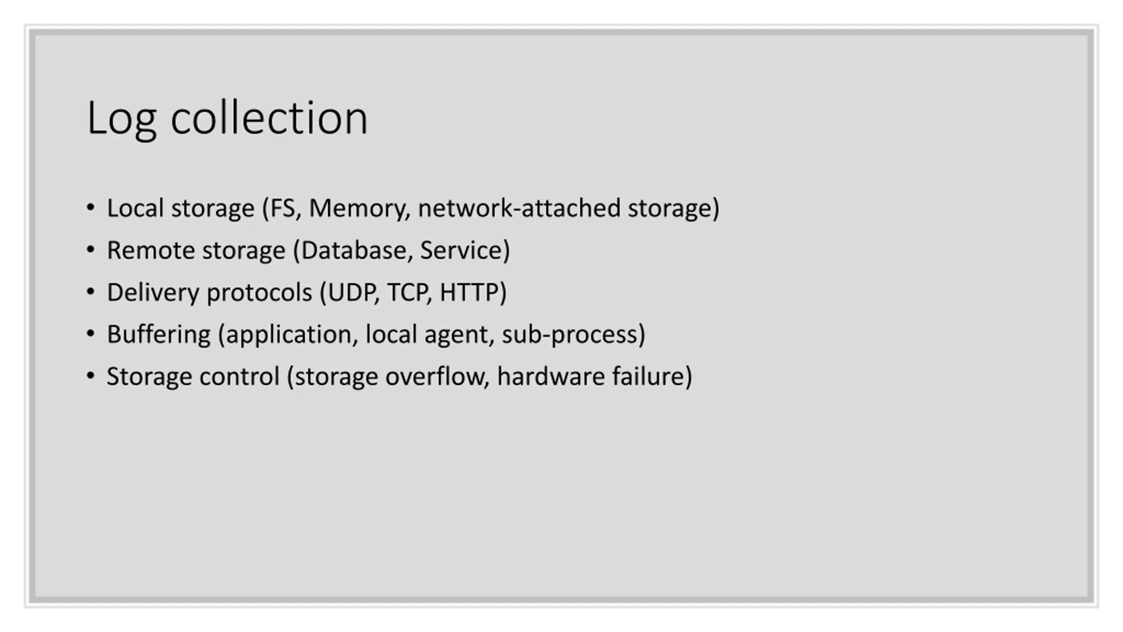Click the empty gray area below the bullets
The image size is (1123, 632).
[561, 492]
